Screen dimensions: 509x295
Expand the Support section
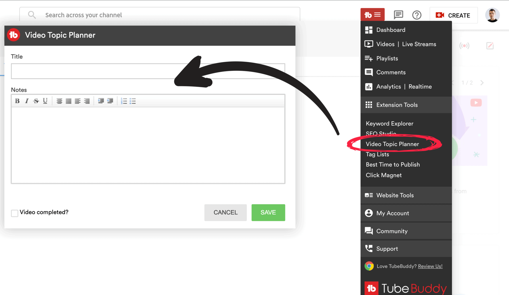406,249
